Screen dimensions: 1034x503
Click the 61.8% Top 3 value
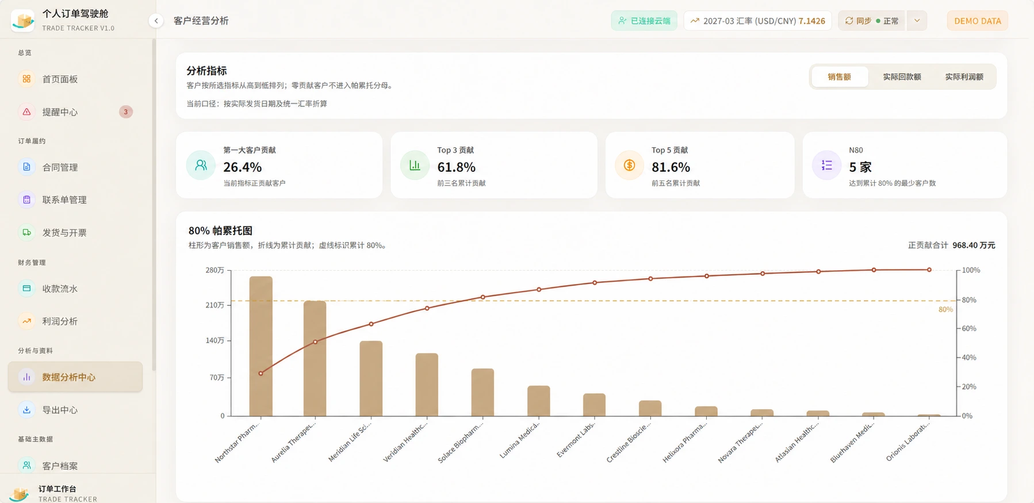(x=456, y=167)
